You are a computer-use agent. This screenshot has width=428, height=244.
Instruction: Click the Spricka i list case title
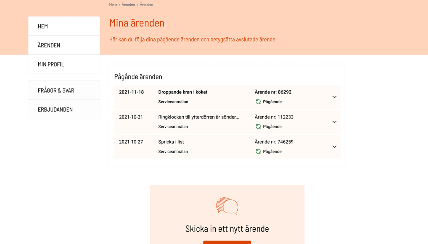pos(171,142)
